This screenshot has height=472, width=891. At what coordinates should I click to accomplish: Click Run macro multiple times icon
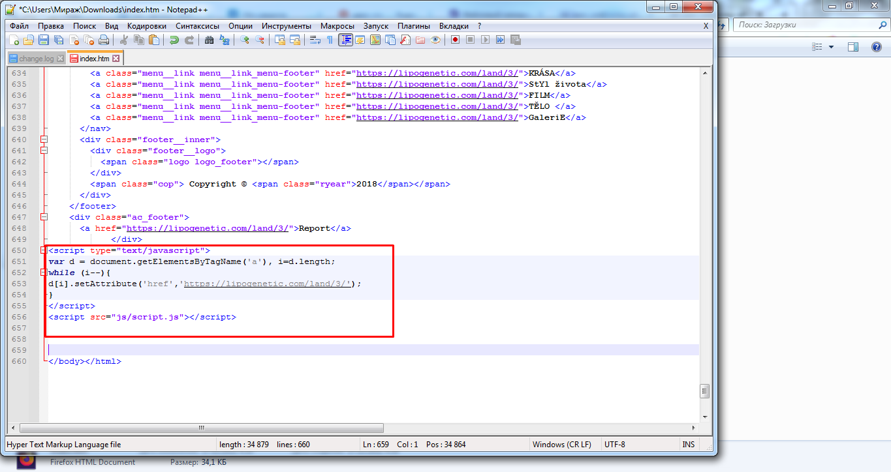(500, 40)
